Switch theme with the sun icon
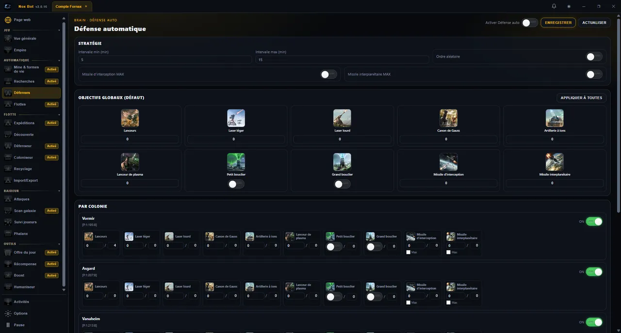 point(569,6)
